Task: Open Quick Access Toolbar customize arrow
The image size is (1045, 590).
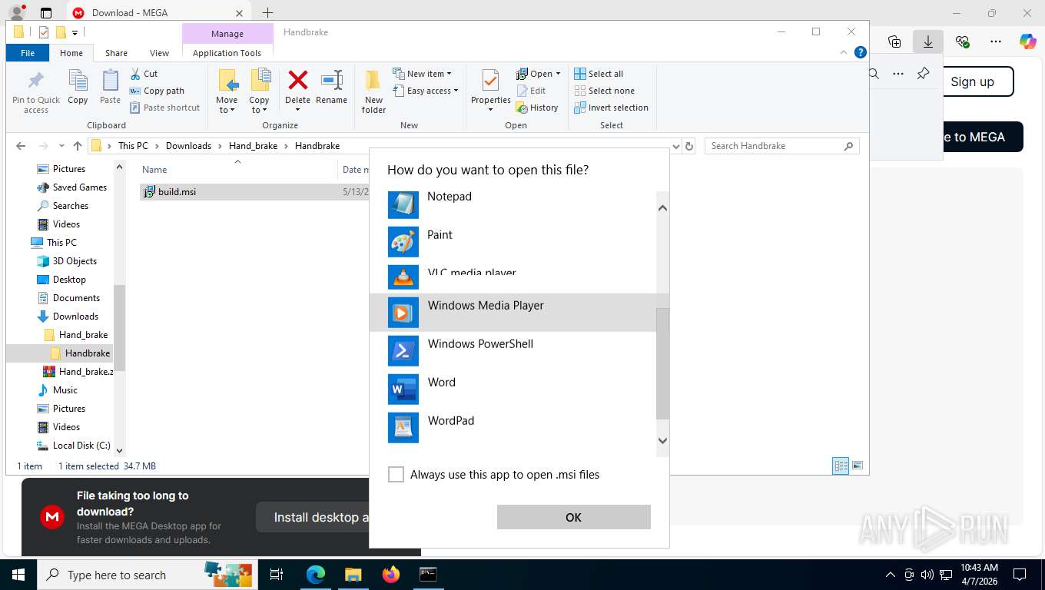Action: (75, 32)
